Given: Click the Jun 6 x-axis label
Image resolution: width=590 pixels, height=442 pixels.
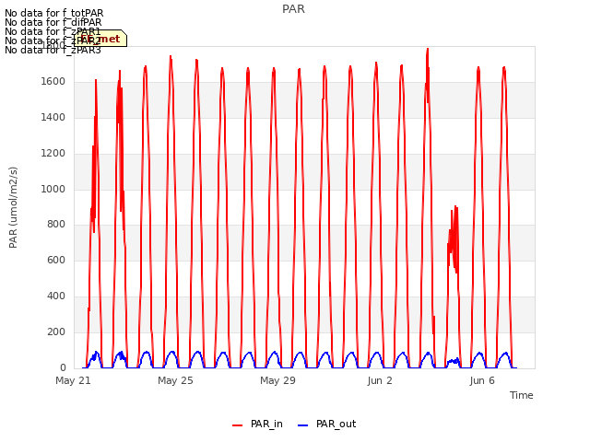Looking at the screenshot, I should pos(482,380).
